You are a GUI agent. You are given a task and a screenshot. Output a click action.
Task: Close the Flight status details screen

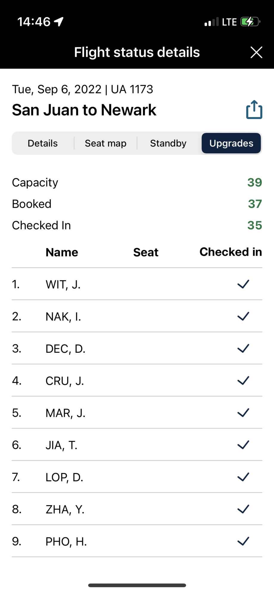click(x=256, y=52)
